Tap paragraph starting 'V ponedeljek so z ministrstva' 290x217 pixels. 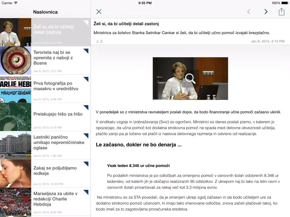[x=188, y=112]
